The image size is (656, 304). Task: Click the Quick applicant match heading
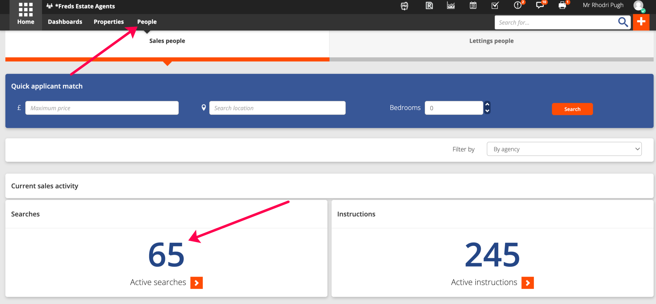[x=47, y=86]
